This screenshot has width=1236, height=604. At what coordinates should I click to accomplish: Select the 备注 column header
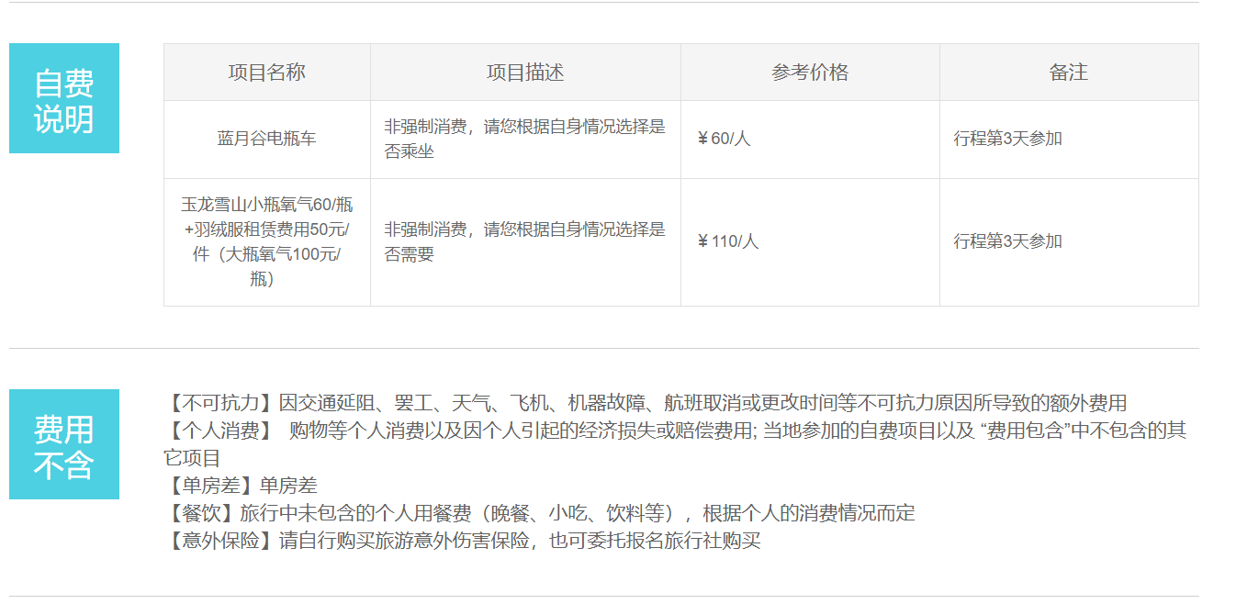click(1069, 73)
